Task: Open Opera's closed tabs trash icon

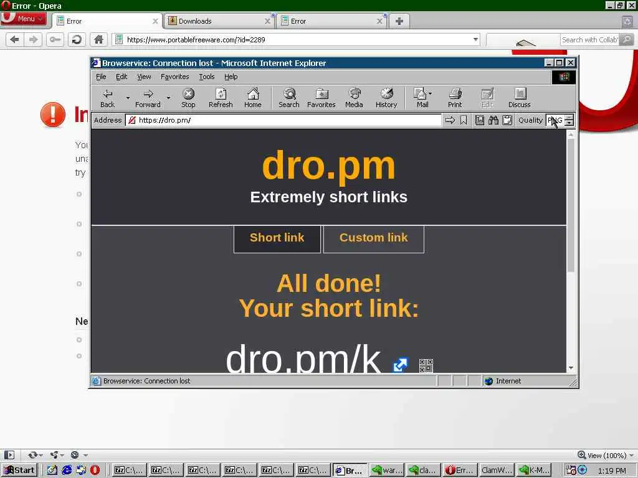Action: 627,21
